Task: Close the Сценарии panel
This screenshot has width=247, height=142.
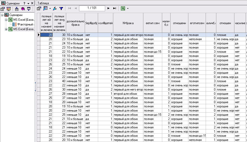Action: (32, 3)
